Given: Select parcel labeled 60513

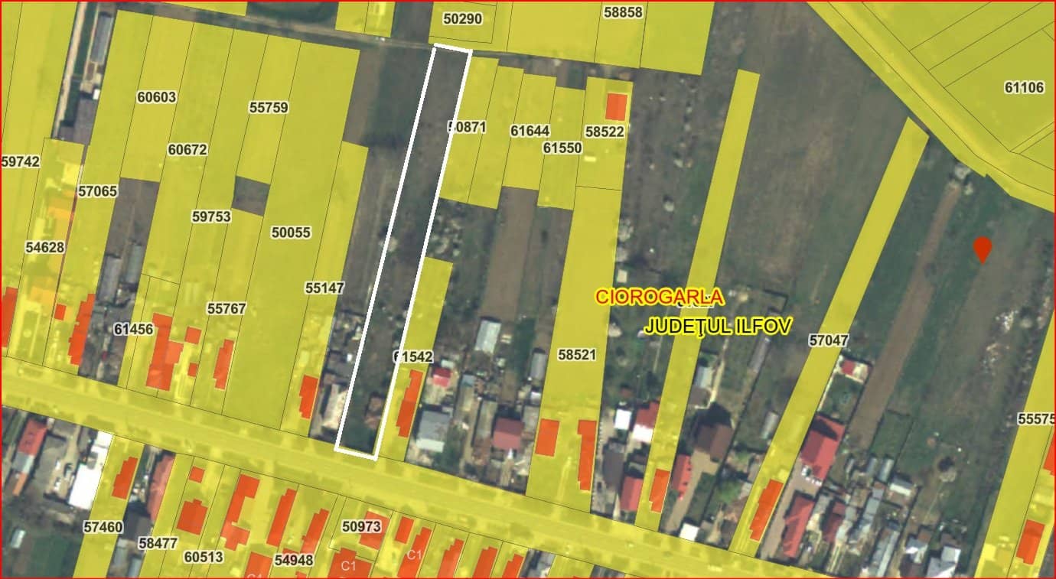Looking at the screenshot, I should point(204,557).
